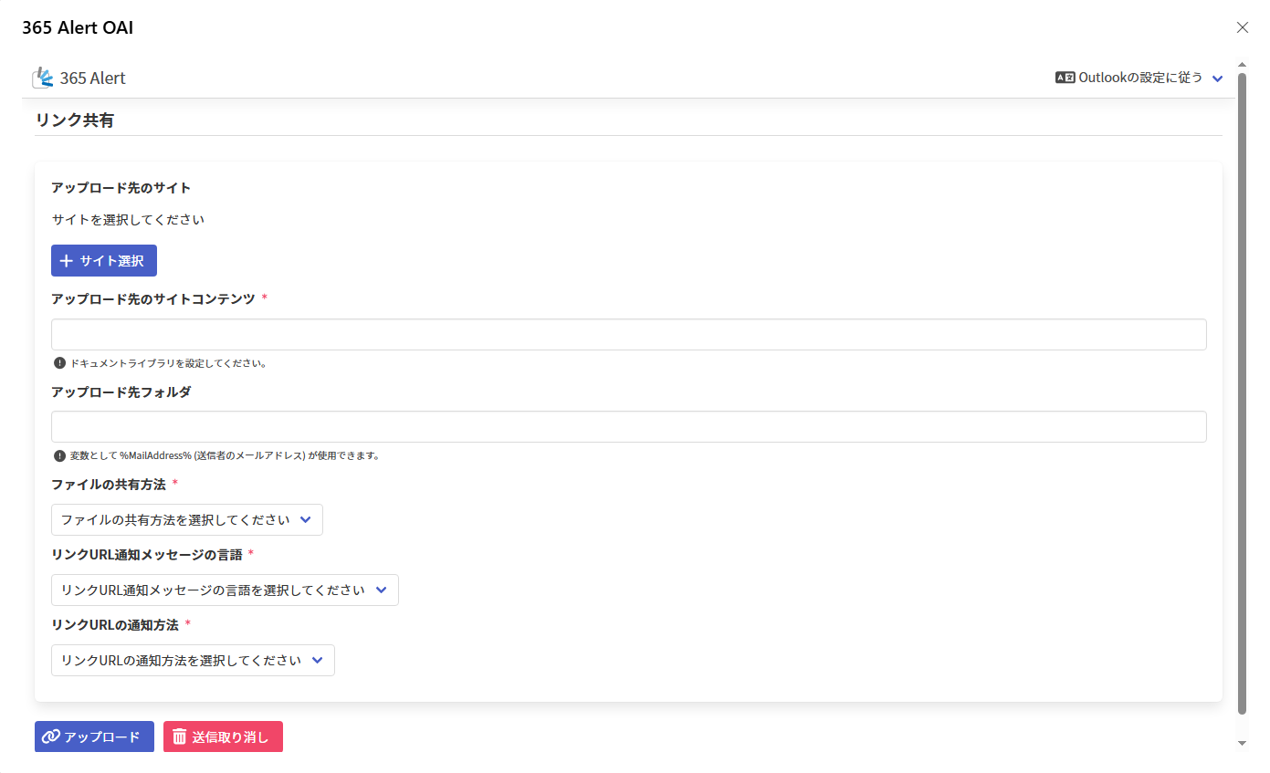
Task: Click the 365 Alert header title text
Action: coord(92,78)
